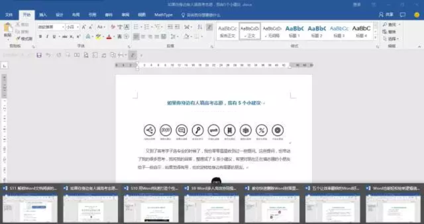Click the enclosed character circle icon
424x224 pixels.
[126, 37]
